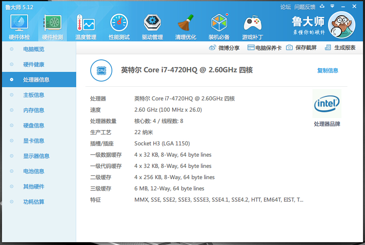Open the 论坛 forum link
Image resolution: width=365 pixels, height=245 pixels.
pos(286,7)
